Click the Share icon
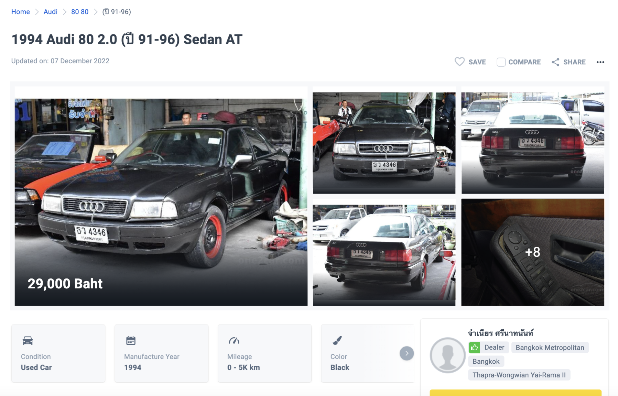The image size is (618, 396). [555, 62]
